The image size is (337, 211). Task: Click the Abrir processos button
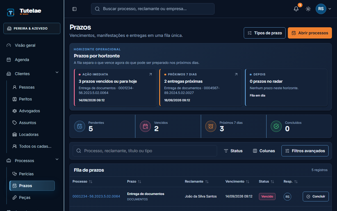pos(310,33)
